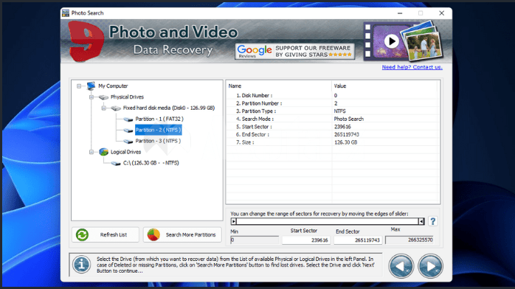
Task: Collapse the Logical Drives node
Action: (91, 152)
